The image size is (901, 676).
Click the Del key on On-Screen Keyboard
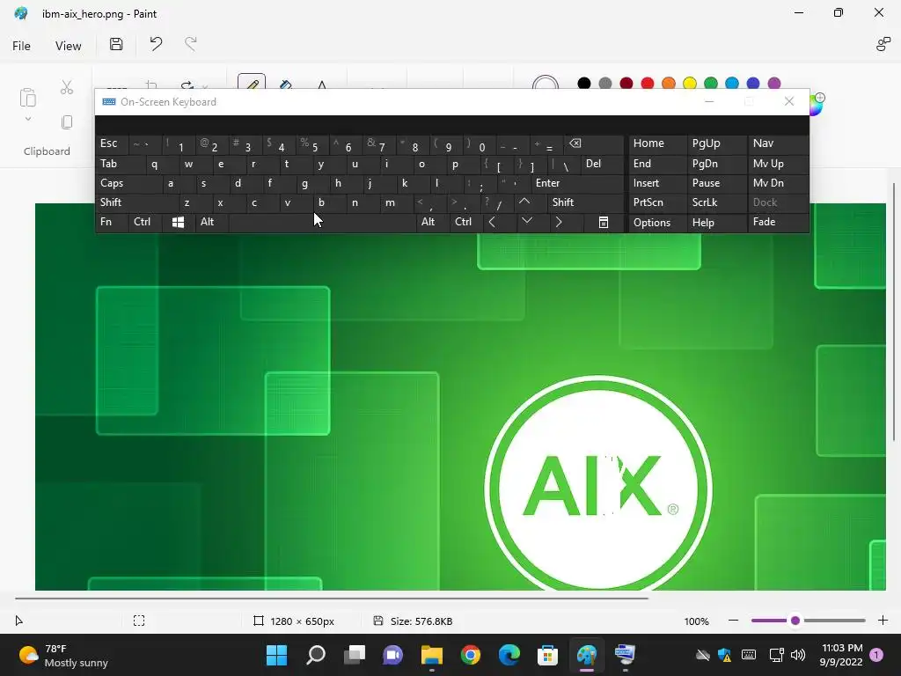click(x=602, y=164)
